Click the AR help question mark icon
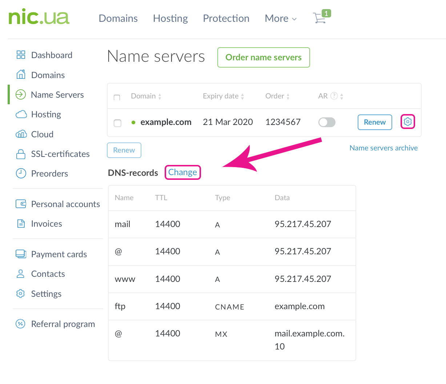The image size is (446, 384). point(334,96)
